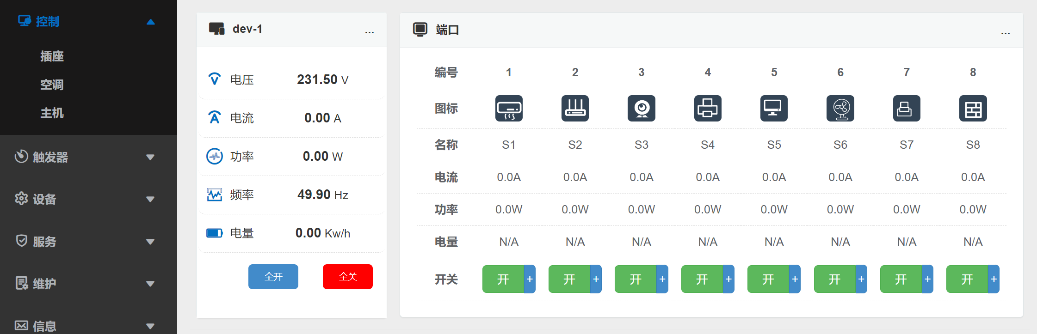Screen dimensions: 1037x334
Task: Click the 信息 envelope icon
Action: [21, 326]
